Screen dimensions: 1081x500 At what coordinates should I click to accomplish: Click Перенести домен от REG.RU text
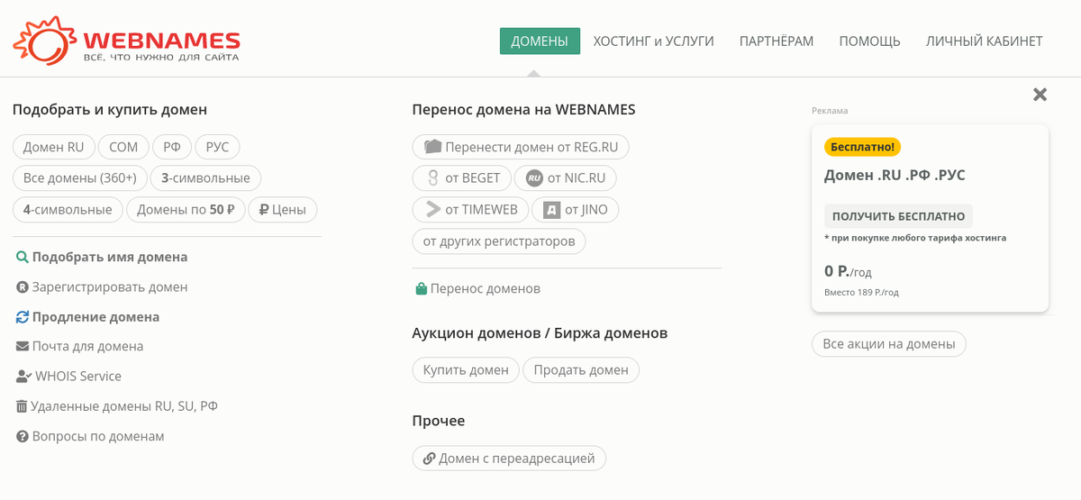531,147
